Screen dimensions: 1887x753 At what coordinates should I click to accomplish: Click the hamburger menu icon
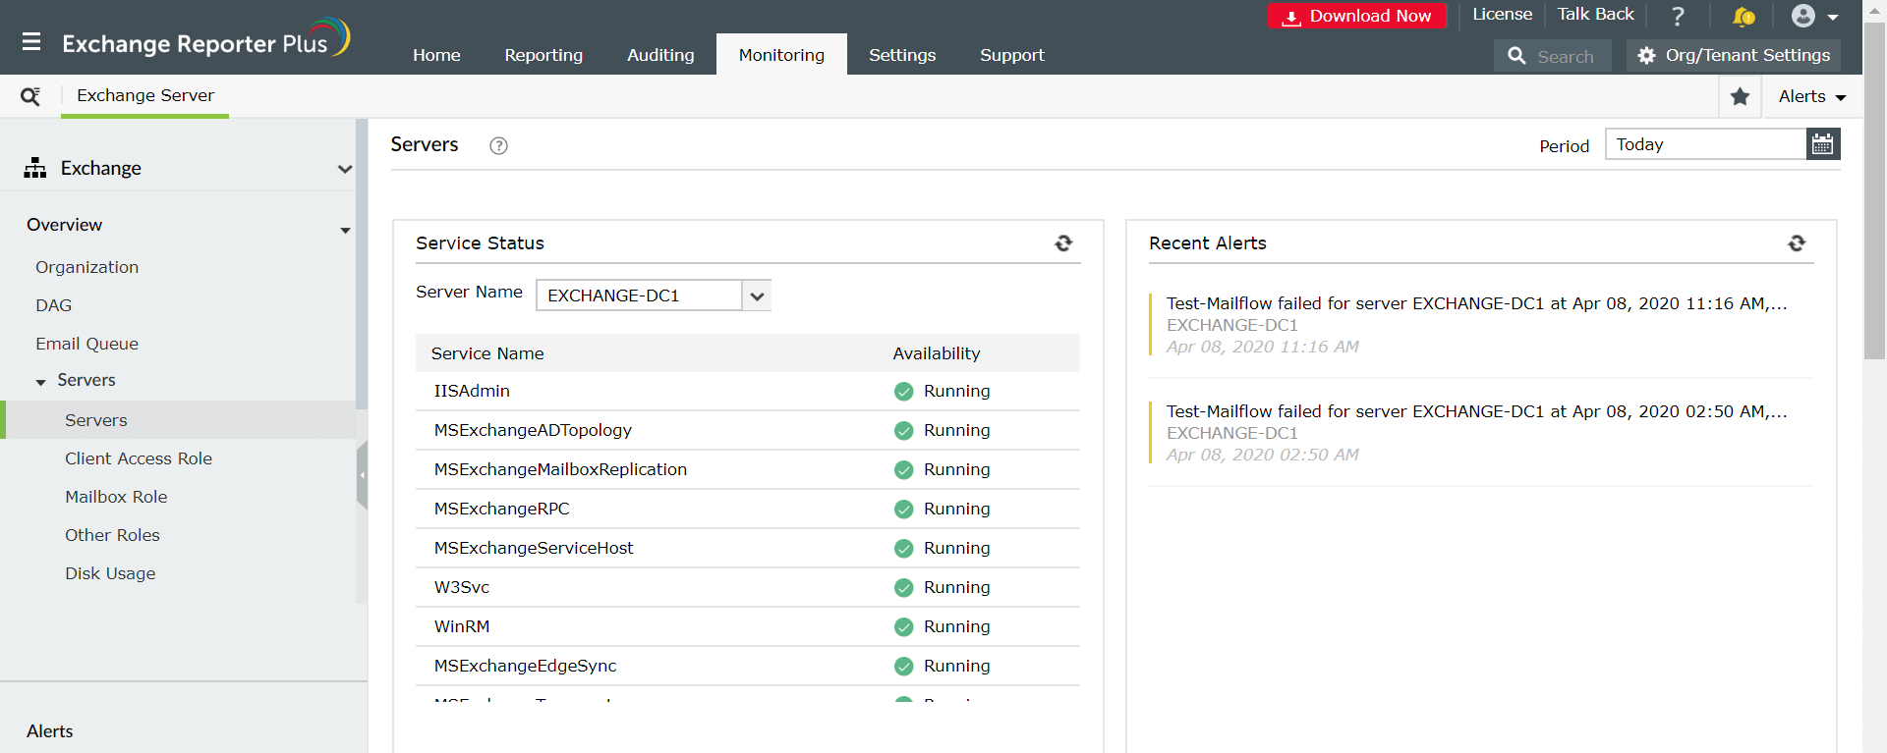coord(31,42)
